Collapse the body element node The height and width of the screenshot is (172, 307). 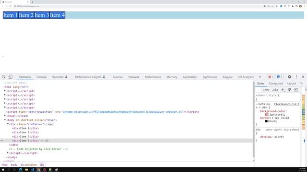click(5, 120)
